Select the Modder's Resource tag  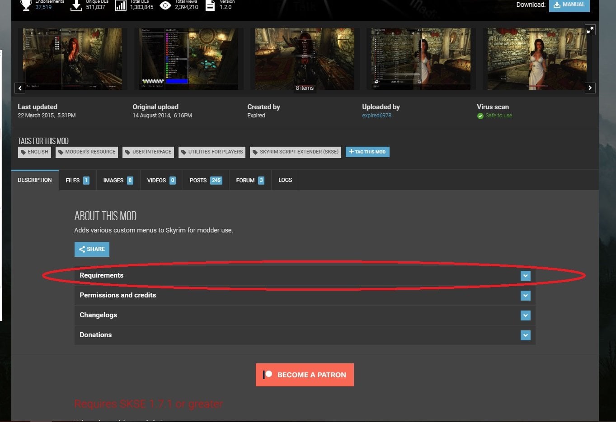[87, 152]
